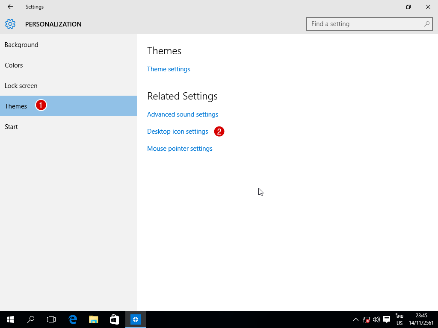Click the Settings app taskbar icon
This screenshot has height=328, width=438.
pos(136,319)
